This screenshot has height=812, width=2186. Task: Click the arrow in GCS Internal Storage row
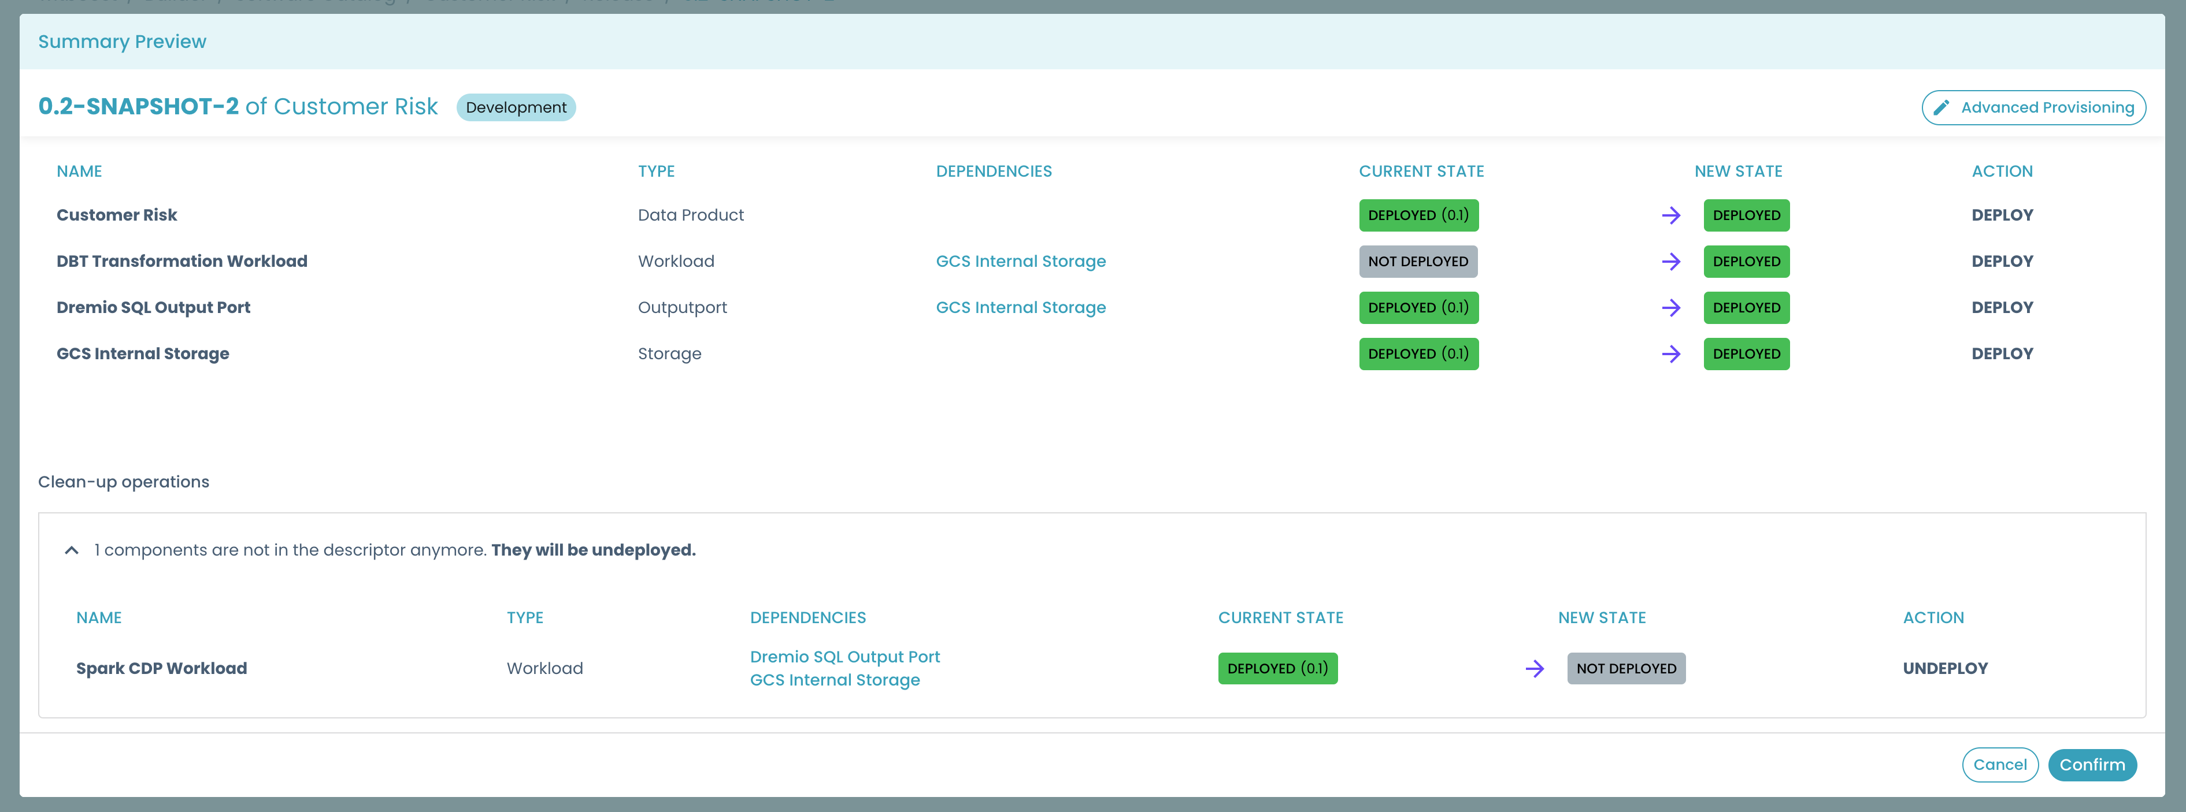1672,353
